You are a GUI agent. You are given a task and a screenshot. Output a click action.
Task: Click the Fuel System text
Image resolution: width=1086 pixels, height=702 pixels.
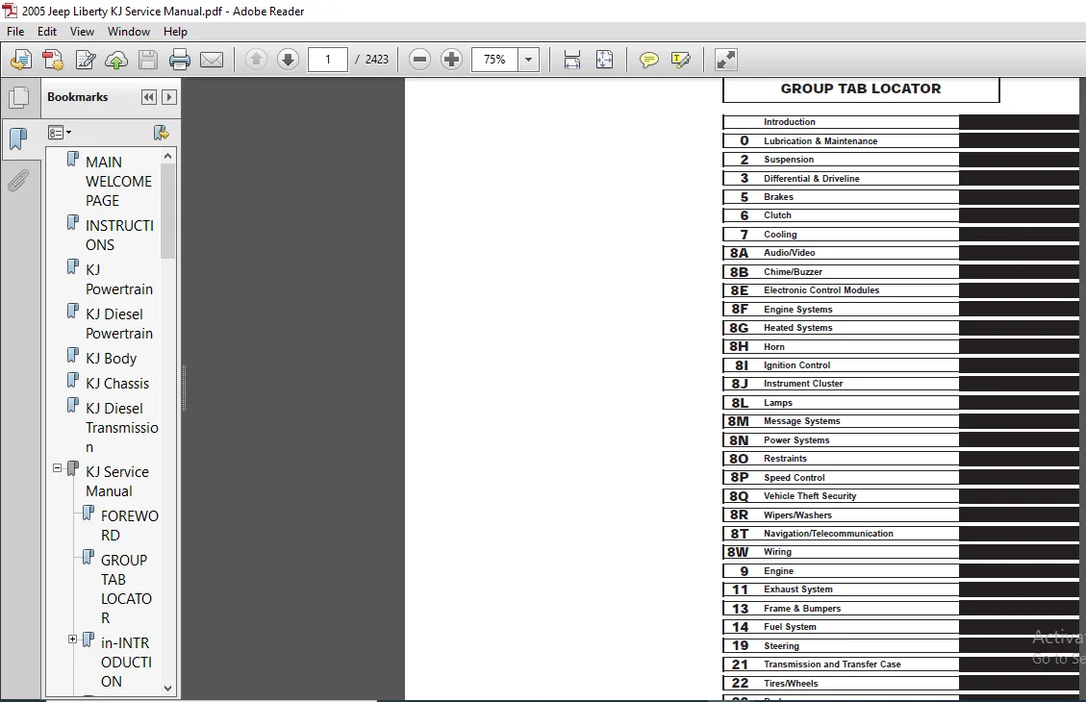[790, 627]
